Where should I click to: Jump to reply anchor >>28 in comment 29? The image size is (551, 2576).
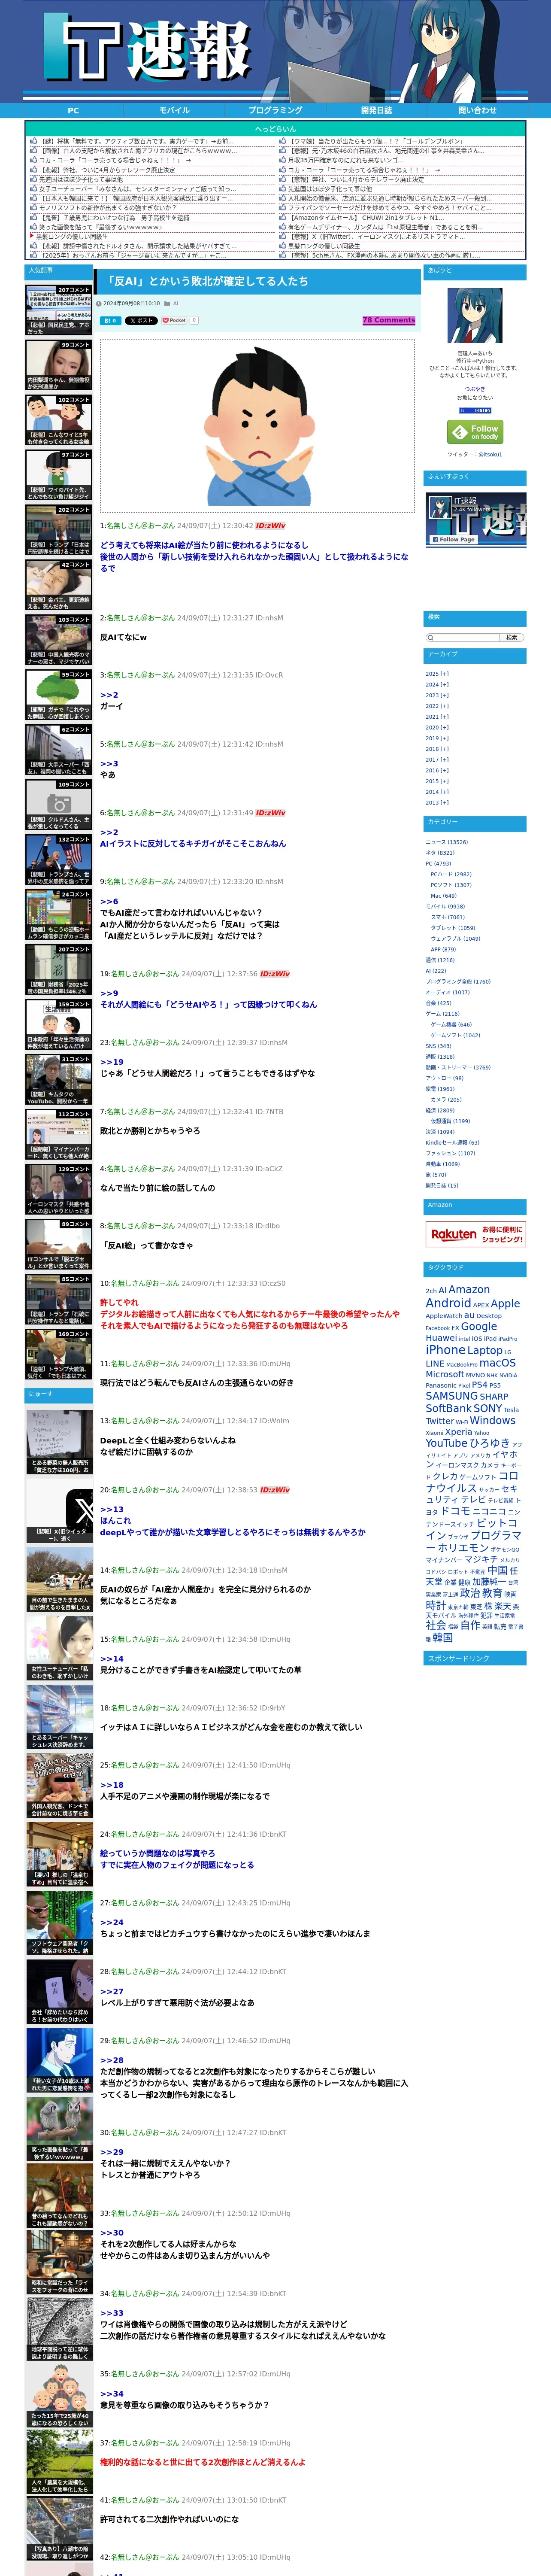coord(112,2060)
